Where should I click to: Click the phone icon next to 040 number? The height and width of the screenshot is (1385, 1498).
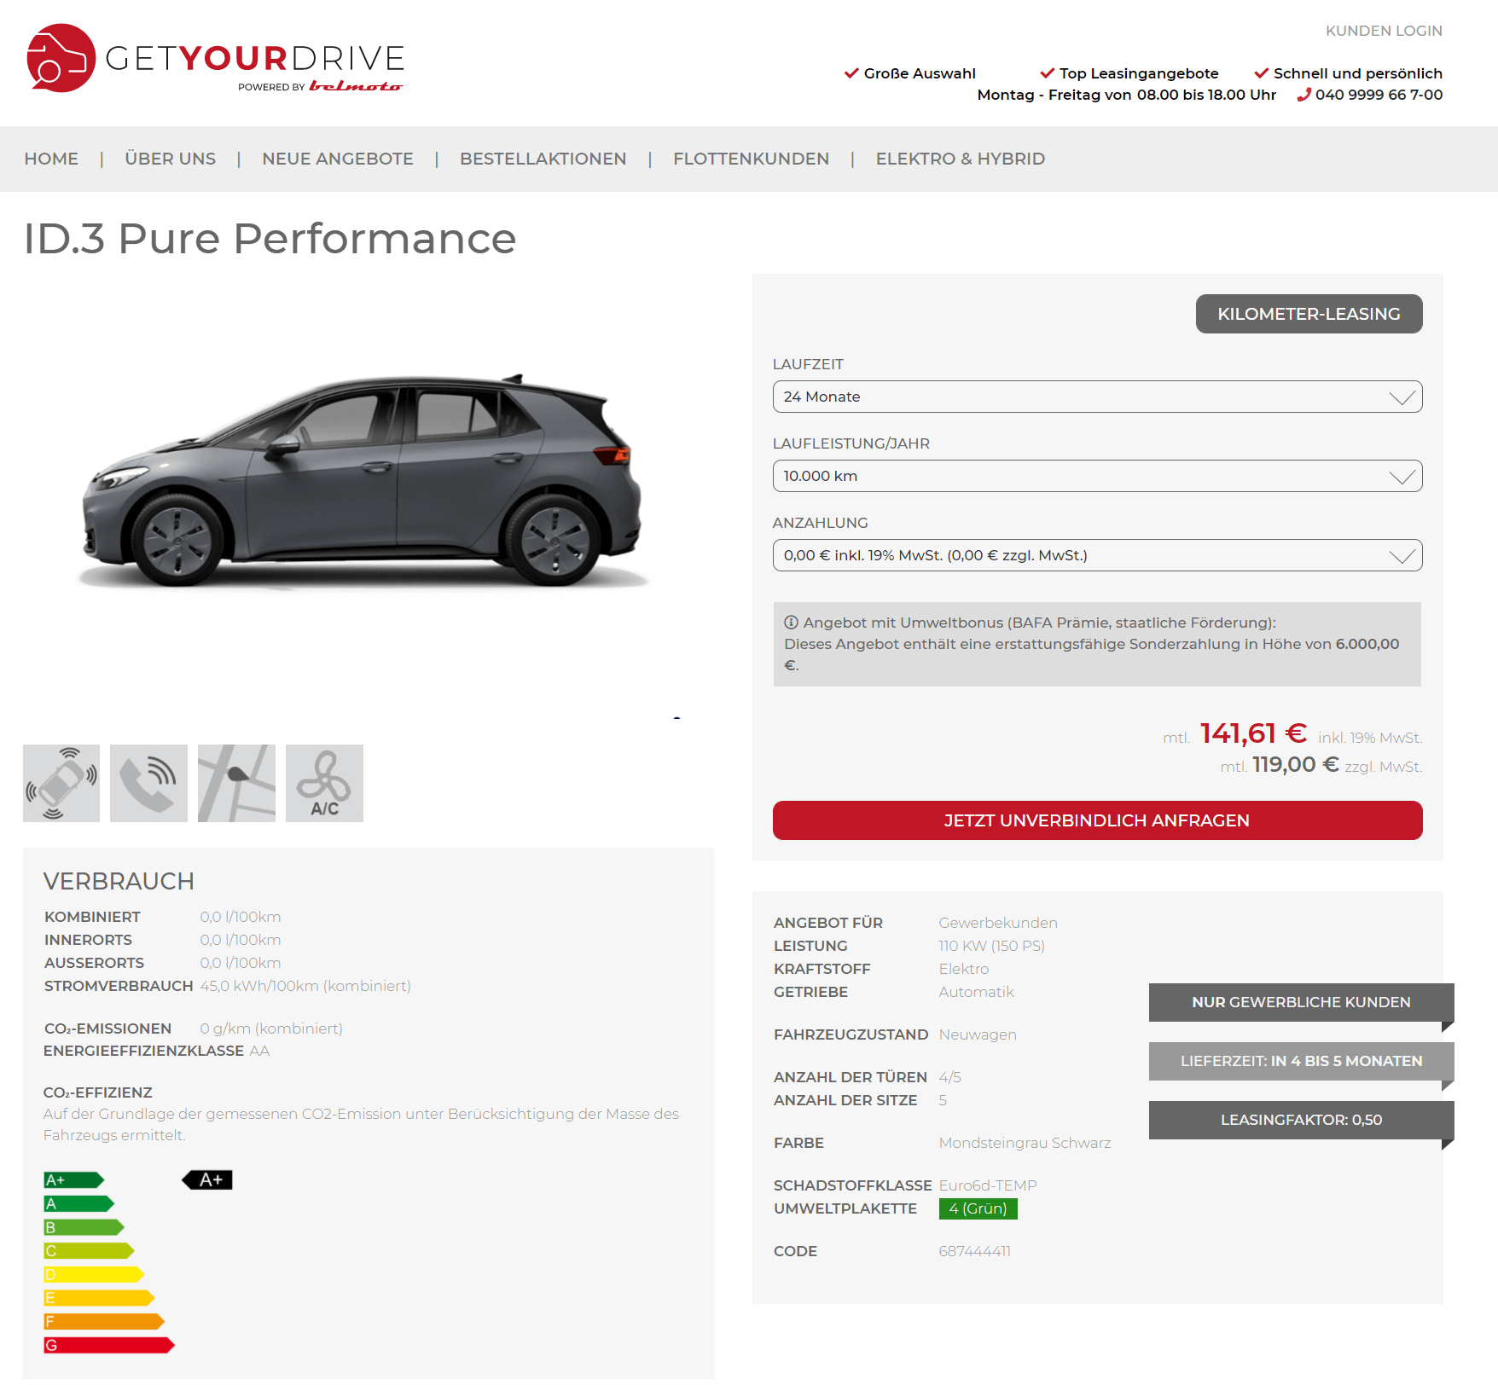(x=1303, y=95)
